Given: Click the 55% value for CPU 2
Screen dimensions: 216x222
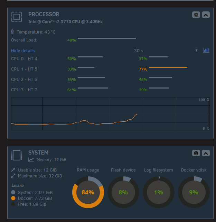Looking at the screenshot, I should 72,80.
